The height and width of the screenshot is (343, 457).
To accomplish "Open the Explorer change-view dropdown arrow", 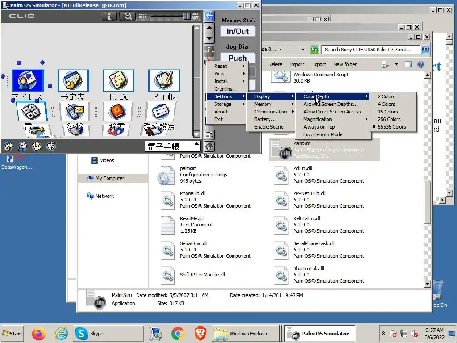I will click(x=396, y=64).
